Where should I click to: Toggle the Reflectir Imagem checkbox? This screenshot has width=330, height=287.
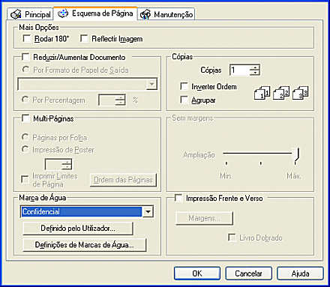84,38
